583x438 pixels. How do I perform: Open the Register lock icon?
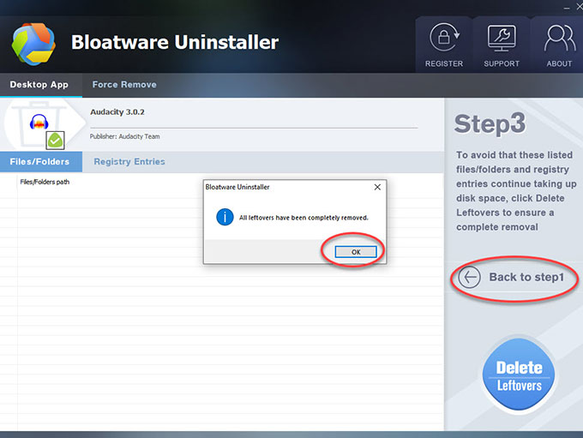click(444, 38)
